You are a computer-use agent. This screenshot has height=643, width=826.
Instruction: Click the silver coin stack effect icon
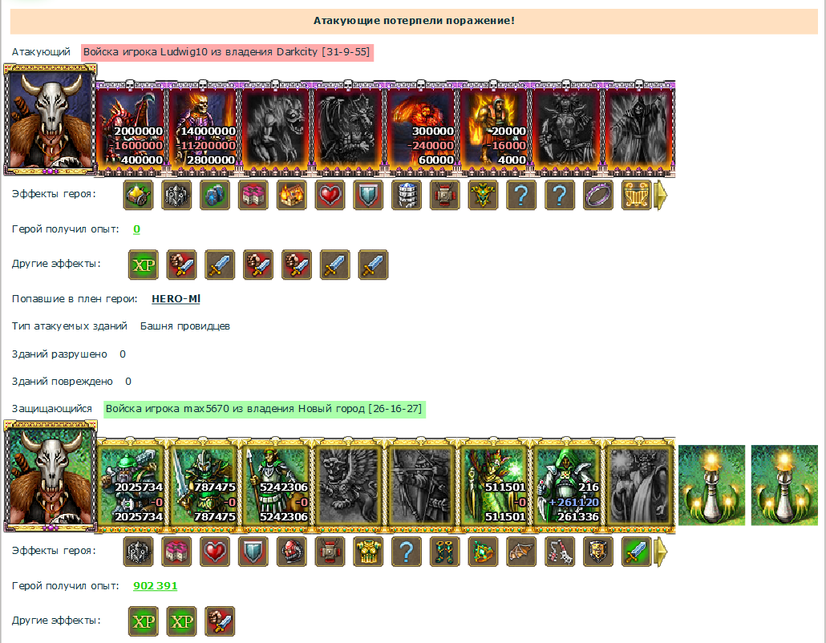(406, 195)
